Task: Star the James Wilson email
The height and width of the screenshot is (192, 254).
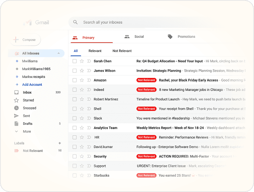Action: pyautogui.click(x=82, y=71)
